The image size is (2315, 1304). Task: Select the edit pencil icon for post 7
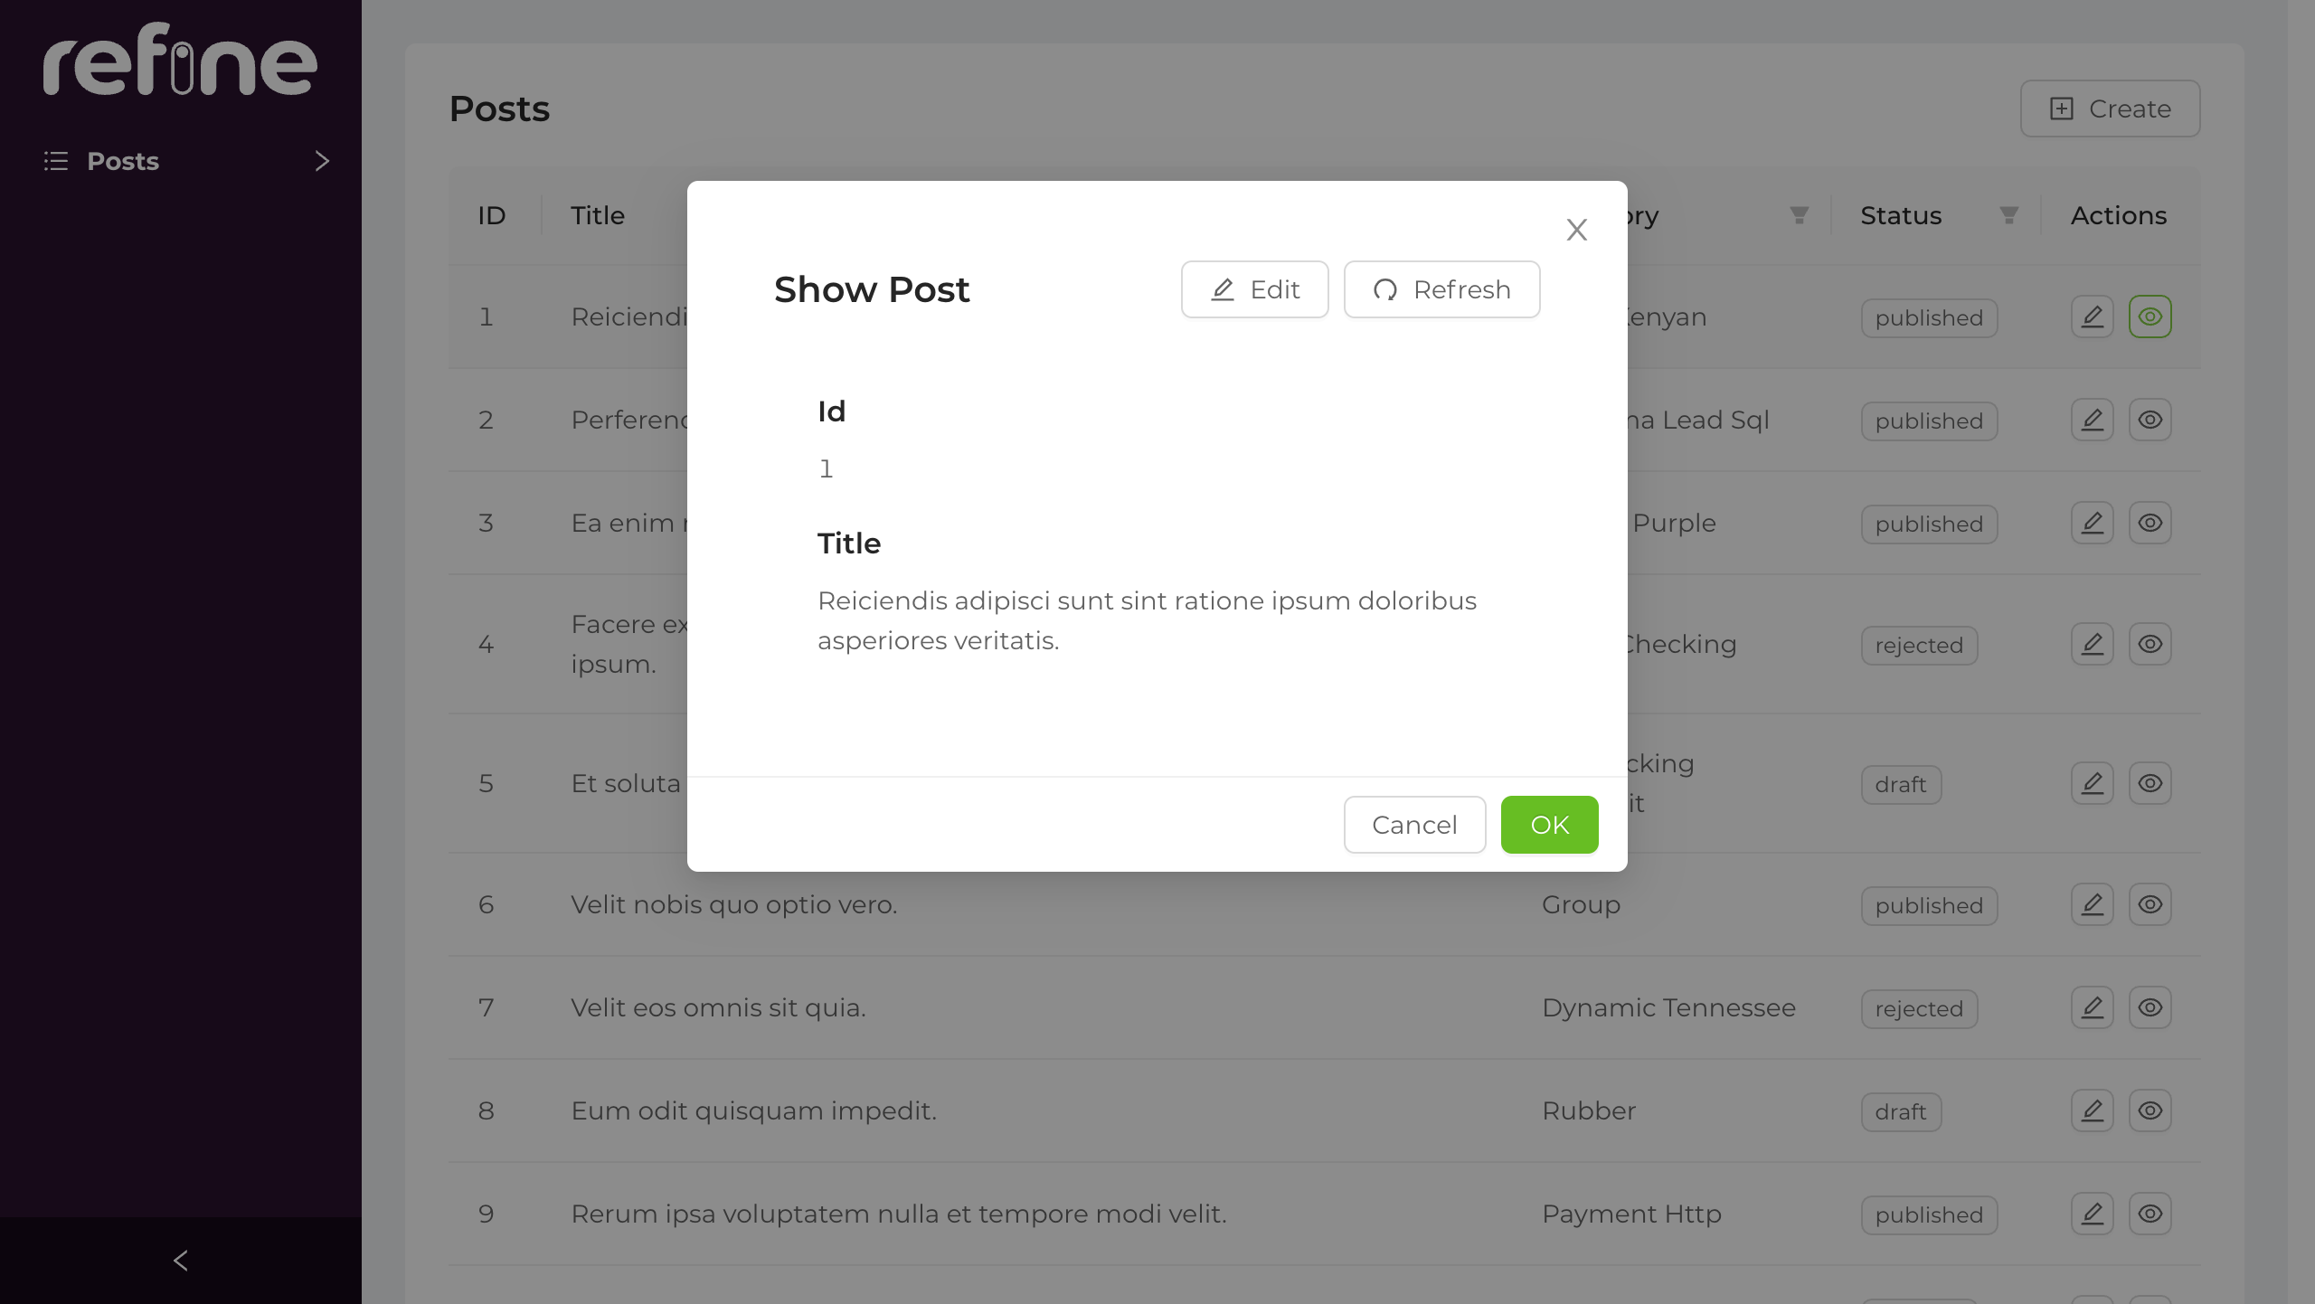(2092, 1006)
